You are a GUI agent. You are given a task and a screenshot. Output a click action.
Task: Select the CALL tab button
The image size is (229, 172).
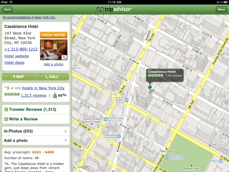(52, 77)
